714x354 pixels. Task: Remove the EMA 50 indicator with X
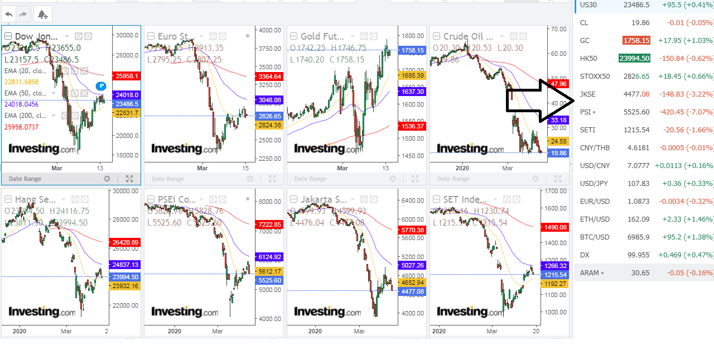coord(85,93)
